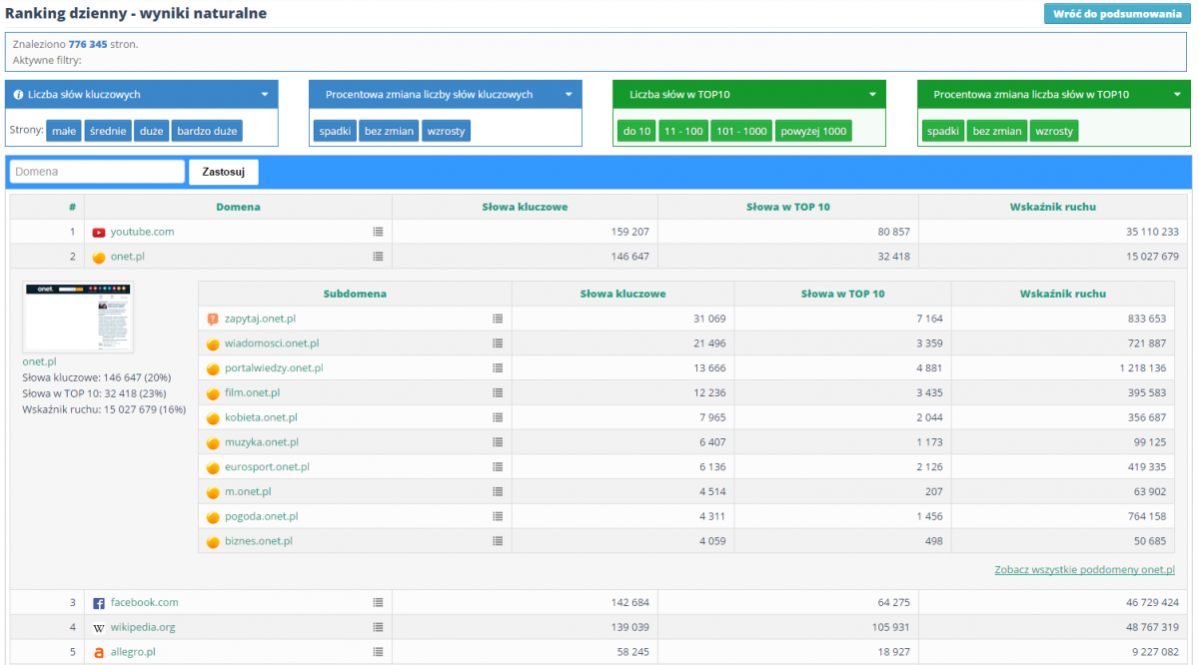Screen dimensions: 1199x665
Task: Click the list icon beside zapytaj.onet.pl
Action: pos(498,319)
